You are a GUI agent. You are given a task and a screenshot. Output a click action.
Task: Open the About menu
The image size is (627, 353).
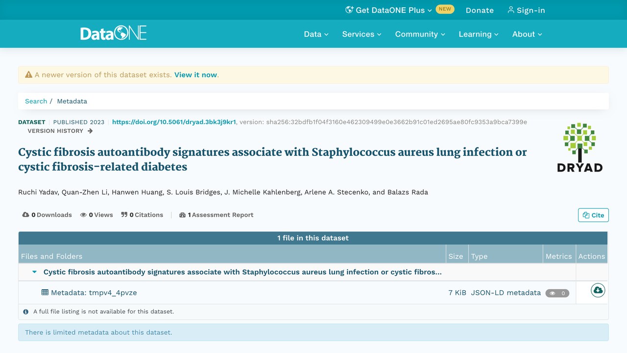527,34
